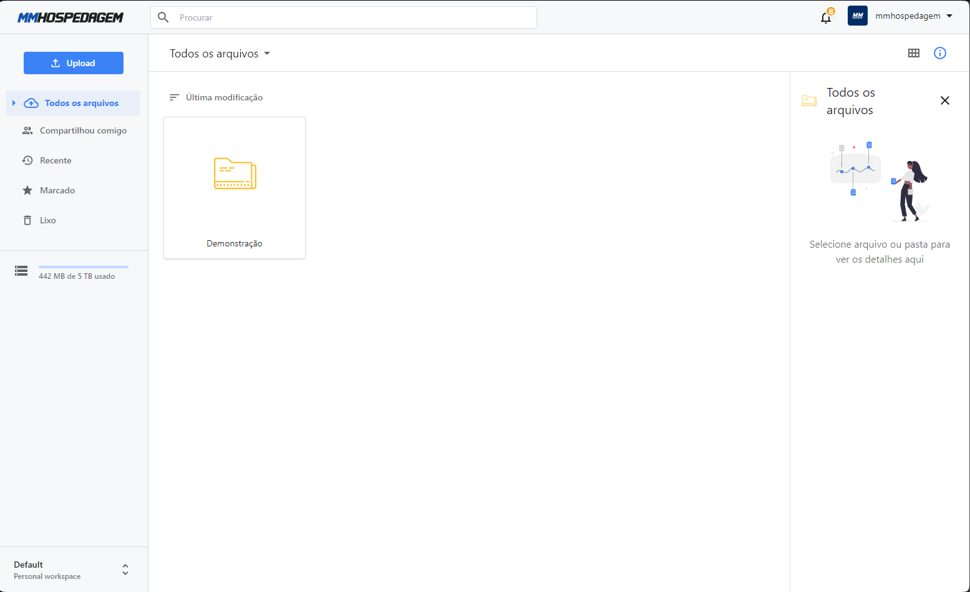
Task: Open Compartilhou comigo section
Action: (x=73, y=130)
